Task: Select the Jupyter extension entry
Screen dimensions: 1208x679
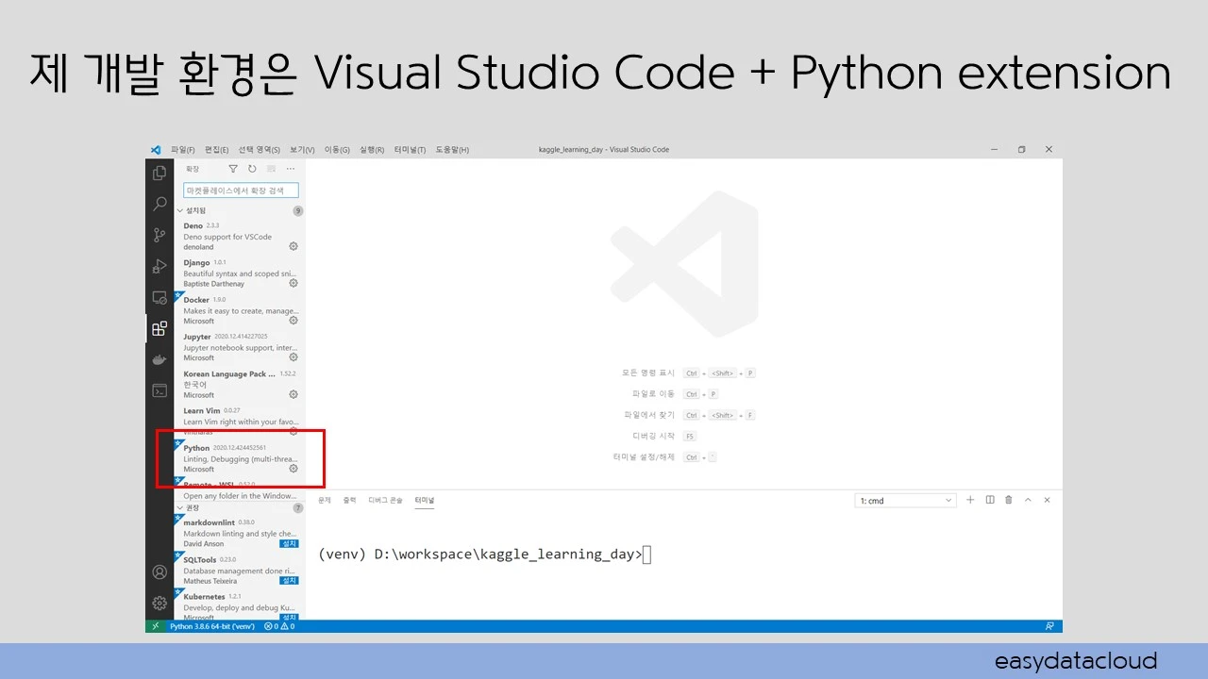Action: click(x=240, y=347)
